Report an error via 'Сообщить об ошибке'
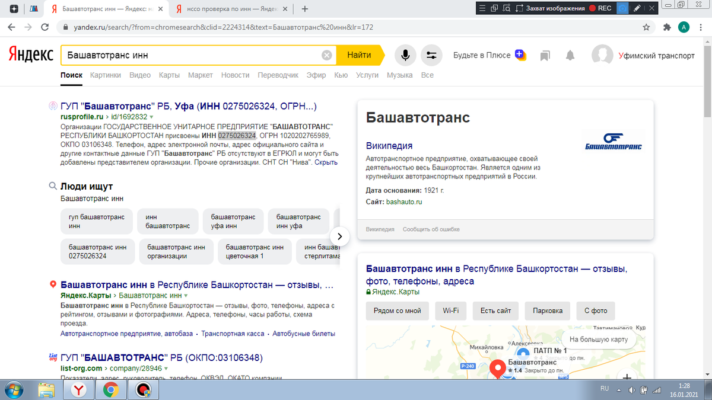Screen dimensions: 712x400 pos(430,229)
